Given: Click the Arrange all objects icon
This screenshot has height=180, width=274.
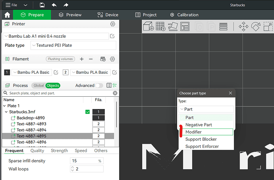Looking at the screenshot, I should pyautogui.click(x=185, y=27).
